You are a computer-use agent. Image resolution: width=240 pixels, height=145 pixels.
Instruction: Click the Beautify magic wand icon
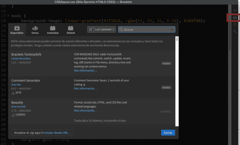(235, 31)
